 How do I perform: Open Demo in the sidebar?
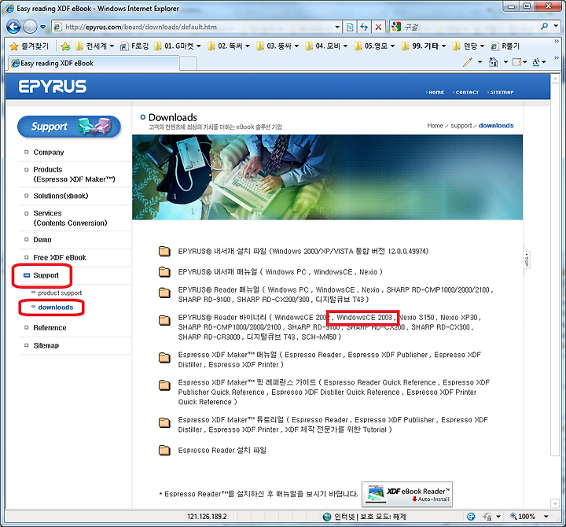(x=42, y=240)
